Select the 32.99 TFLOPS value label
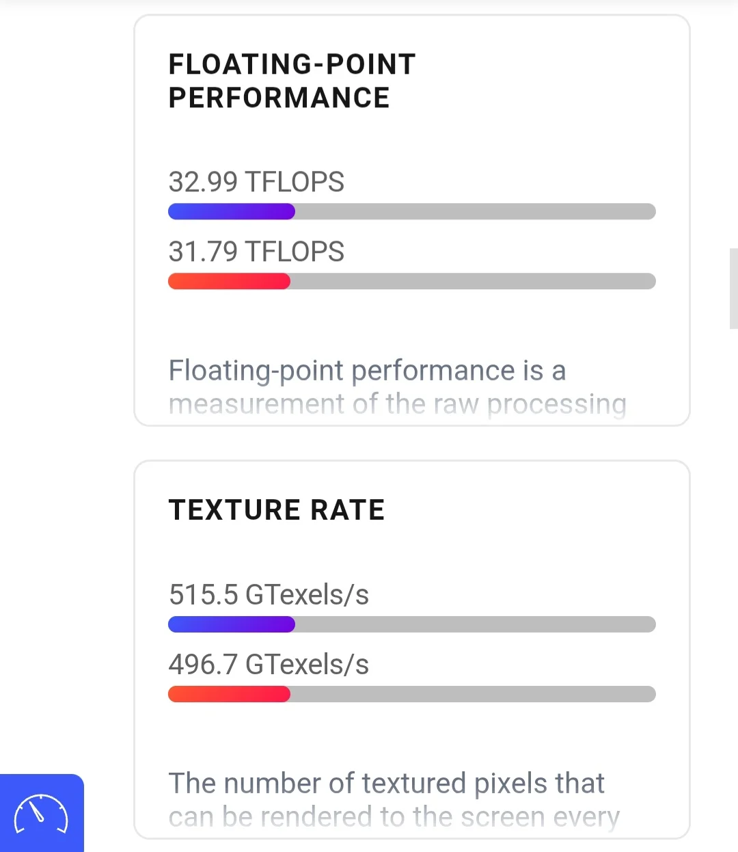738x852 pixels. tap(256, 182)
